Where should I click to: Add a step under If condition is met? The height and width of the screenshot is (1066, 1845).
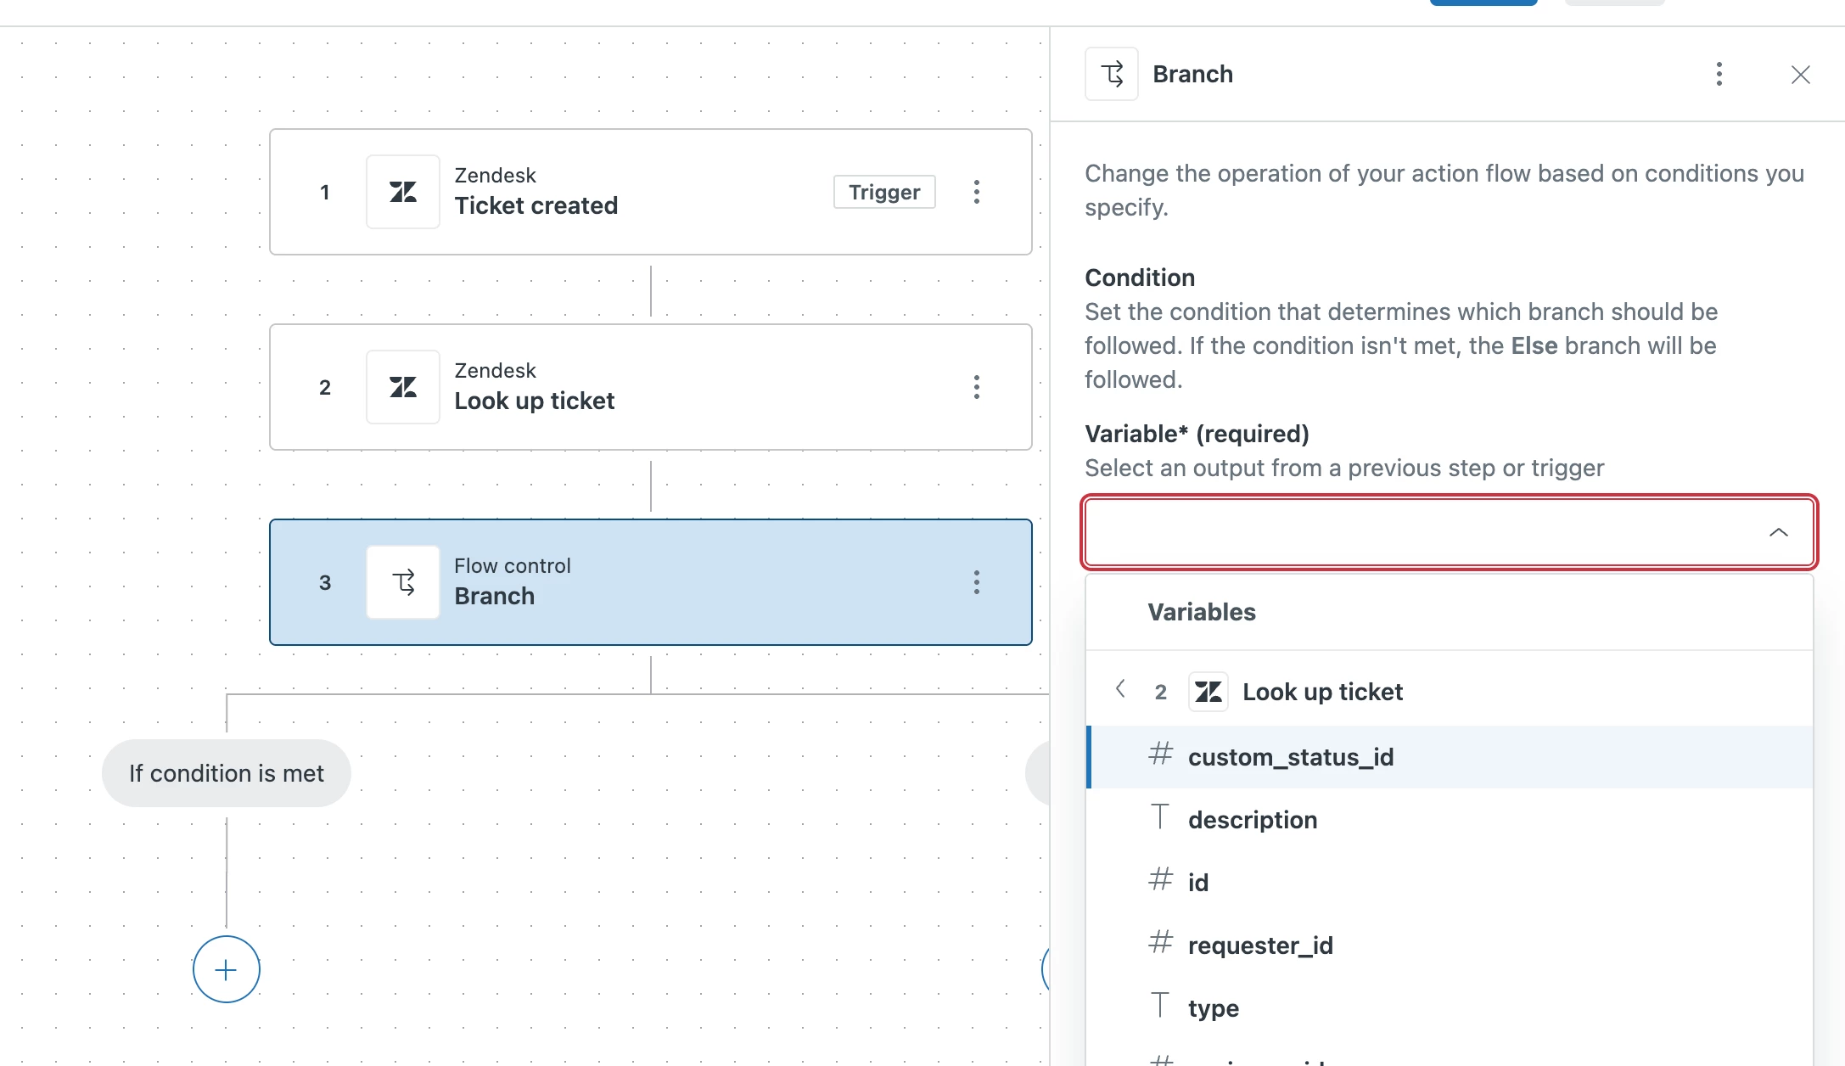227,969
